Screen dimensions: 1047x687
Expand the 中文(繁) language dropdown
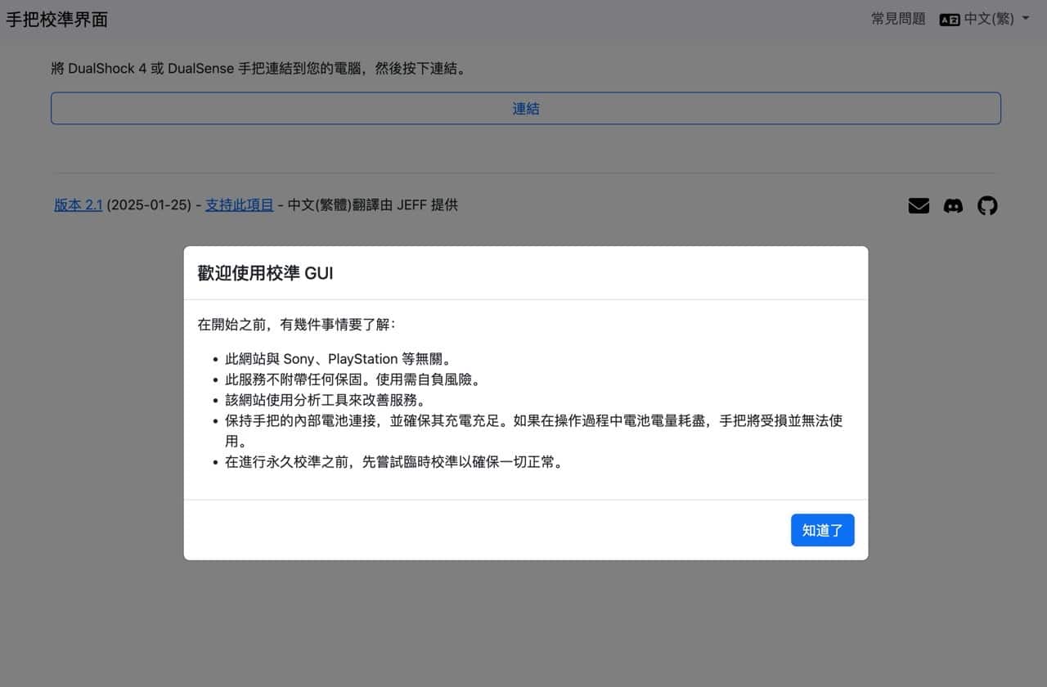[984, 19]
